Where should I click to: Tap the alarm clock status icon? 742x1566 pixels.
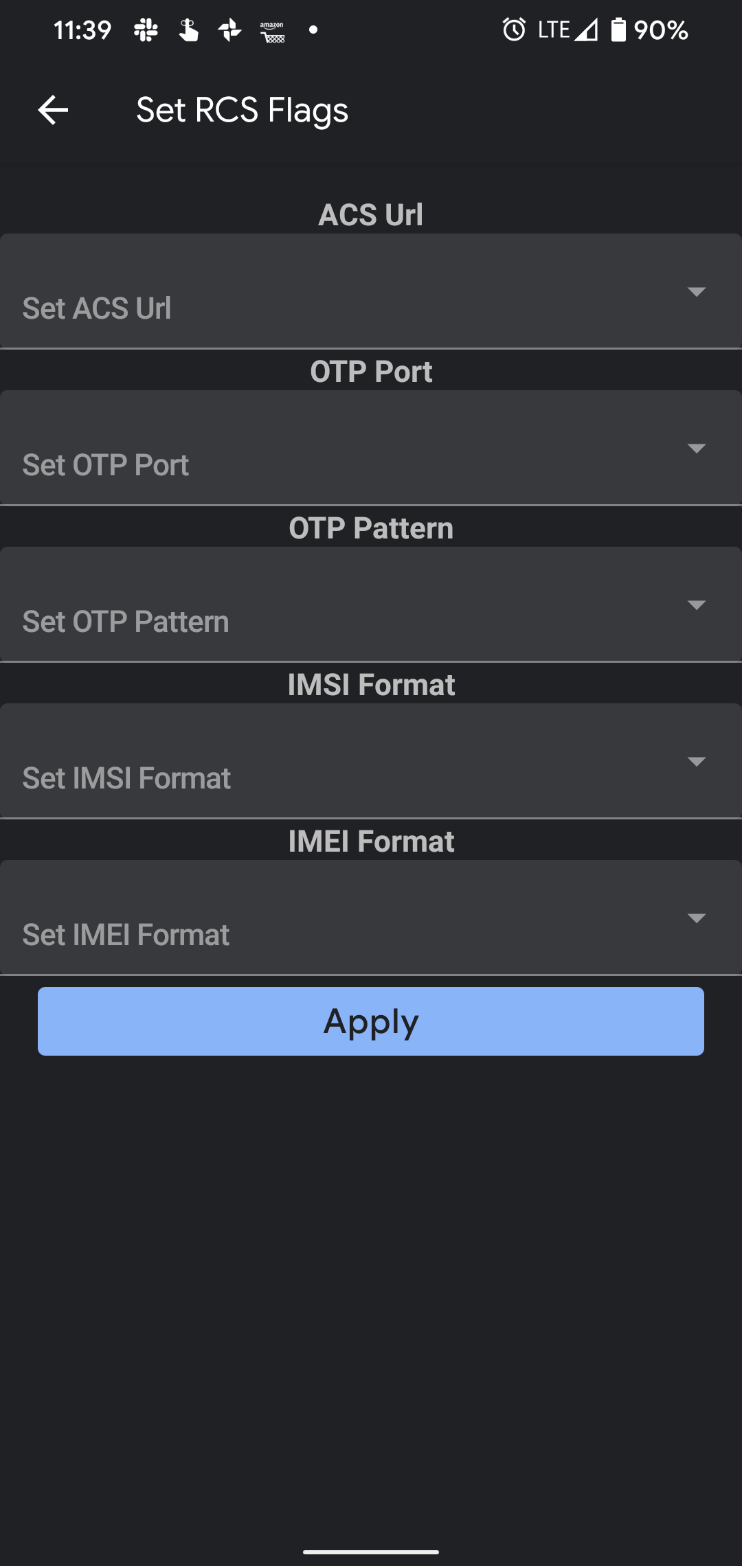[x=514, y=30]
